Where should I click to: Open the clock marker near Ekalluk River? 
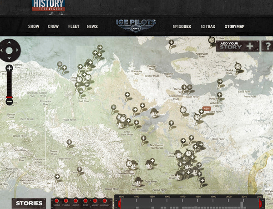pyautogui.click(x=238, y=66)
